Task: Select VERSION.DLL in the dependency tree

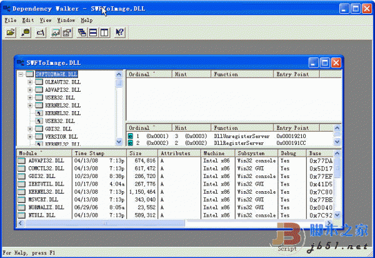Action: (x=62, y=137)
